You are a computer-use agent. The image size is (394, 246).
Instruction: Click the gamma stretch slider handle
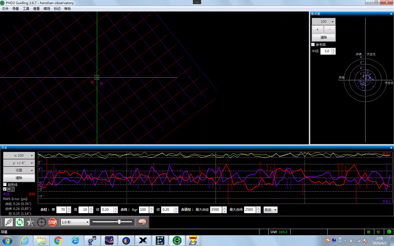point(119,222)
